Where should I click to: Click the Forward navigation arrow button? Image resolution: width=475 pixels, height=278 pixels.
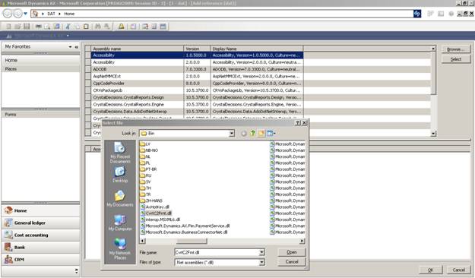point(17,14)
